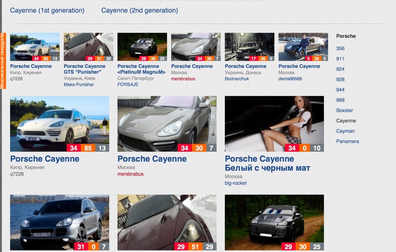Open user profile mersbrabus in top row
396x252 pixels.
pyautogui.click(x=183, y=79)
